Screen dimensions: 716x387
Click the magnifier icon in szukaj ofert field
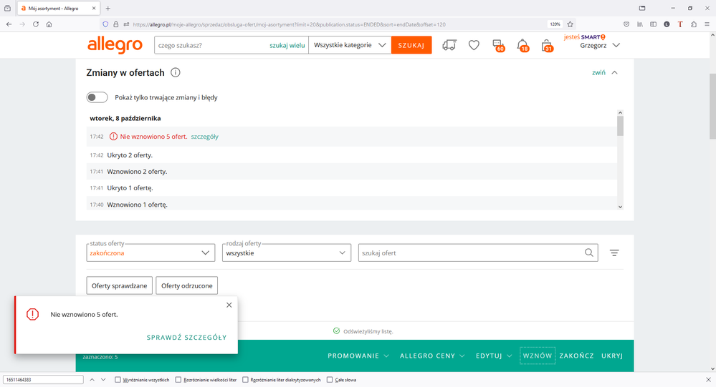(589, 253)
